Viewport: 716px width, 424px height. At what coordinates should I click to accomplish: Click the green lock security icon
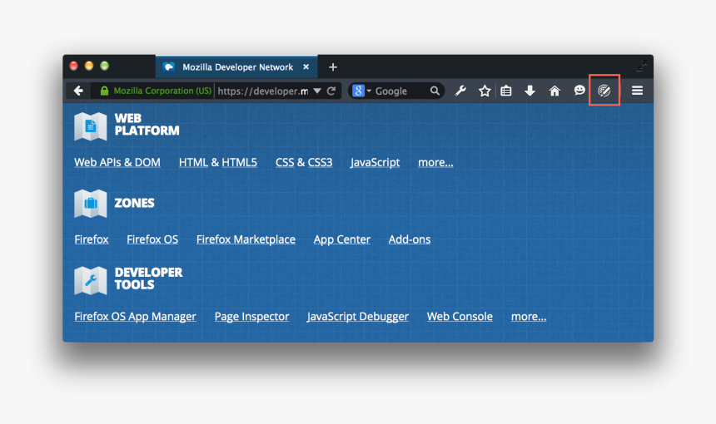coord(104,91)
